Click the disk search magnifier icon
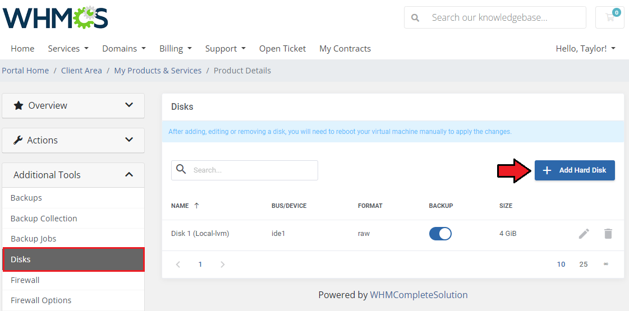 181,169
